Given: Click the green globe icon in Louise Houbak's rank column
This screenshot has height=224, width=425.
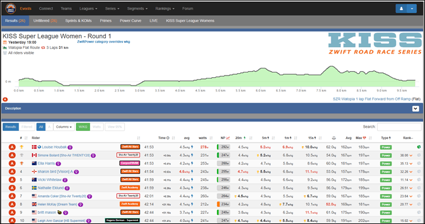Looking at the screenshot, I should pos(419,147).
